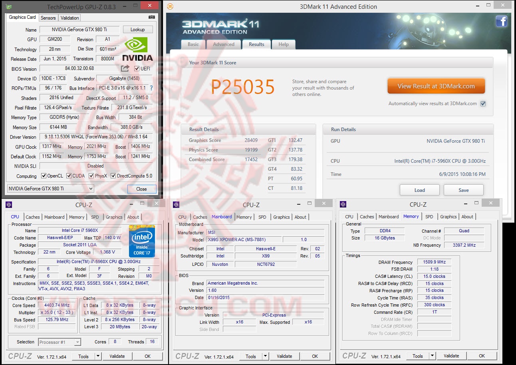Viewport: 516px width, 365px height.
Task: Open the About tab in the CPU-Z Memory window
Action: (x=467, y=217)
